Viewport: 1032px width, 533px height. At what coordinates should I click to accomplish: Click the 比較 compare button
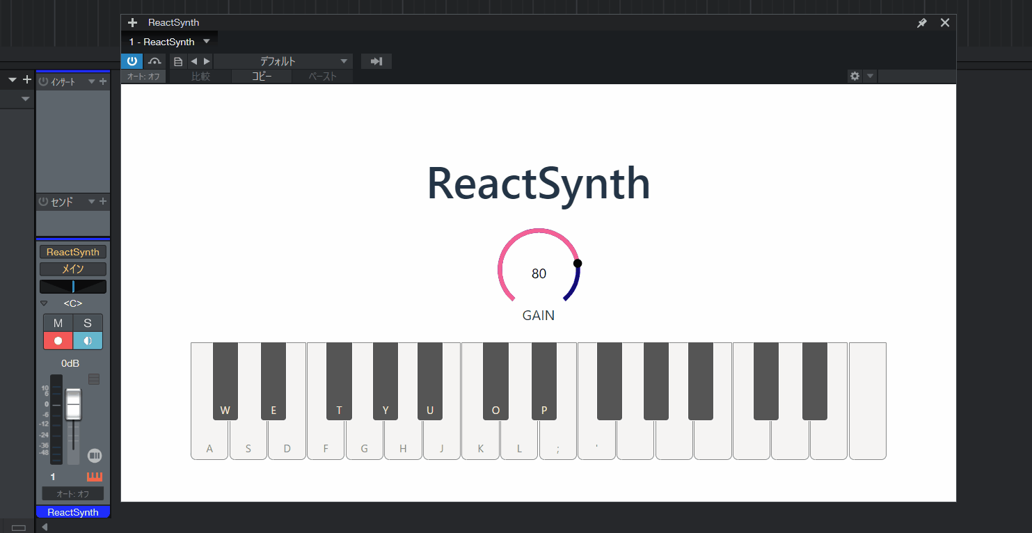coord(200,77)
